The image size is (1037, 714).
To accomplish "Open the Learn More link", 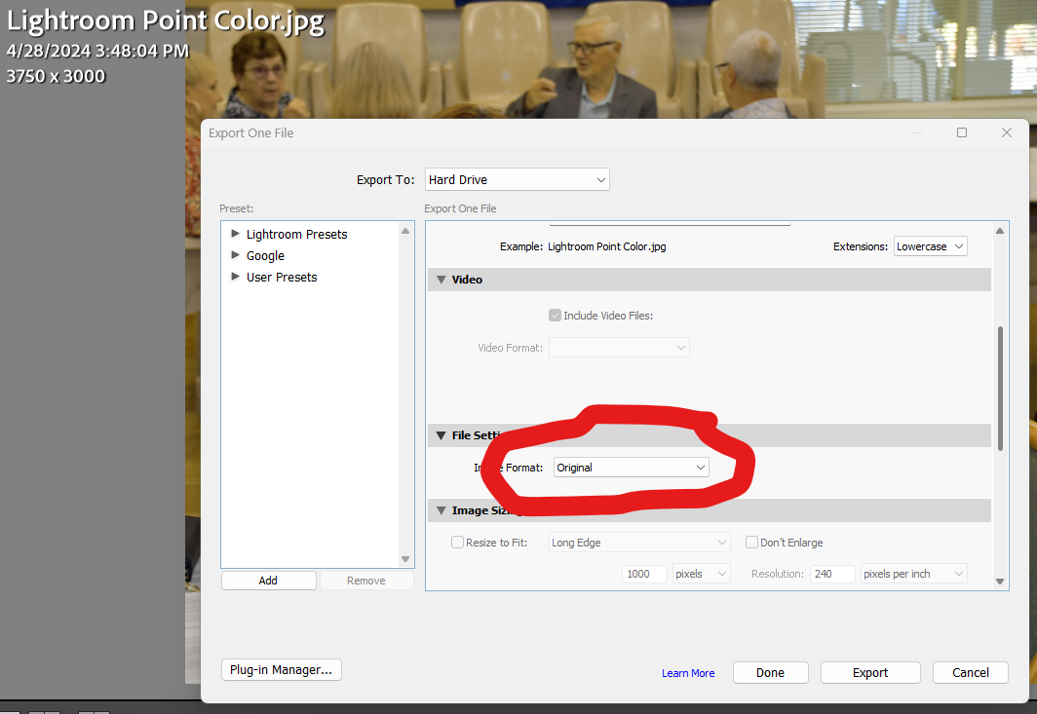I will (x=688, y=672).
